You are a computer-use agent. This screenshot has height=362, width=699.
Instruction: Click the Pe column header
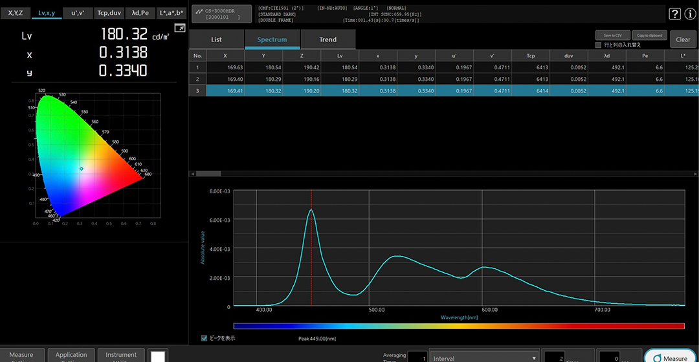tap(645, 56)
